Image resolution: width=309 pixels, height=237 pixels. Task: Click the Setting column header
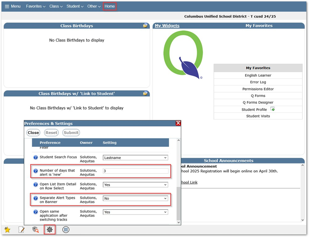pos(110,143)
